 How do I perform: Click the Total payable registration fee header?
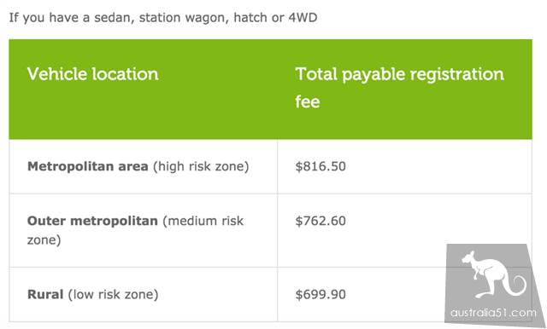399,88
